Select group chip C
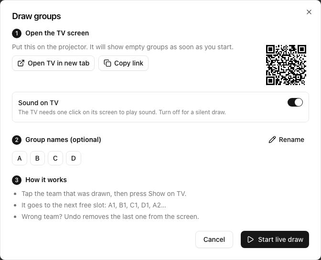Viewport: 321px width, 260px height. 55,158
